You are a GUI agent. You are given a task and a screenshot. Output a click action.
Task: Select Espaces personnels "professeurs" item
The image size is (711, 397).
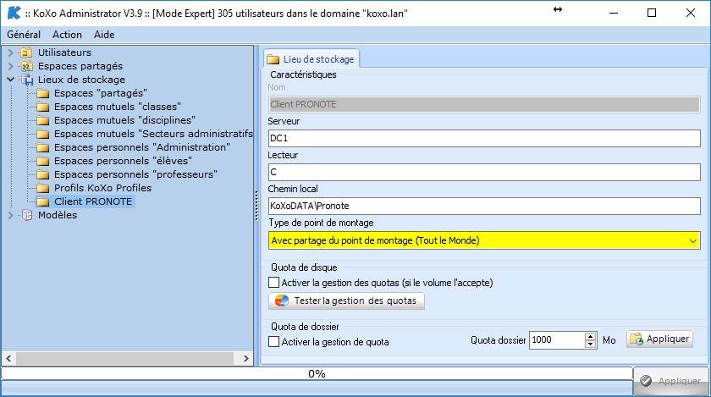(x=135, y=174)
